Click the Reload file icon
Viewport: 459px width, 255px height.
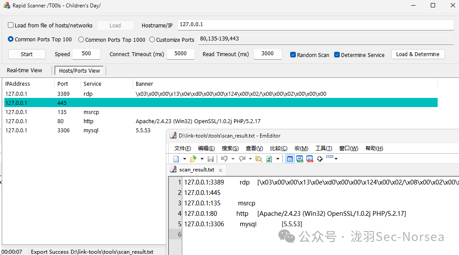(x=269, y=159)
